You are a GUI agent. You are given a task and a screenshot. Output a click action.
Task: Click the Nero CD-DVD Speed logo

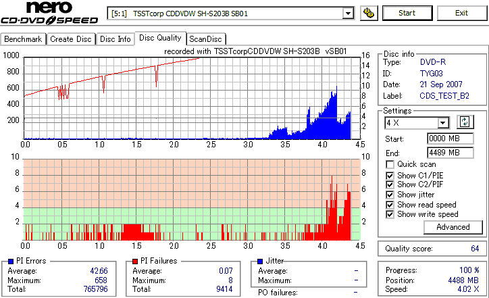(x=49, y=13)
